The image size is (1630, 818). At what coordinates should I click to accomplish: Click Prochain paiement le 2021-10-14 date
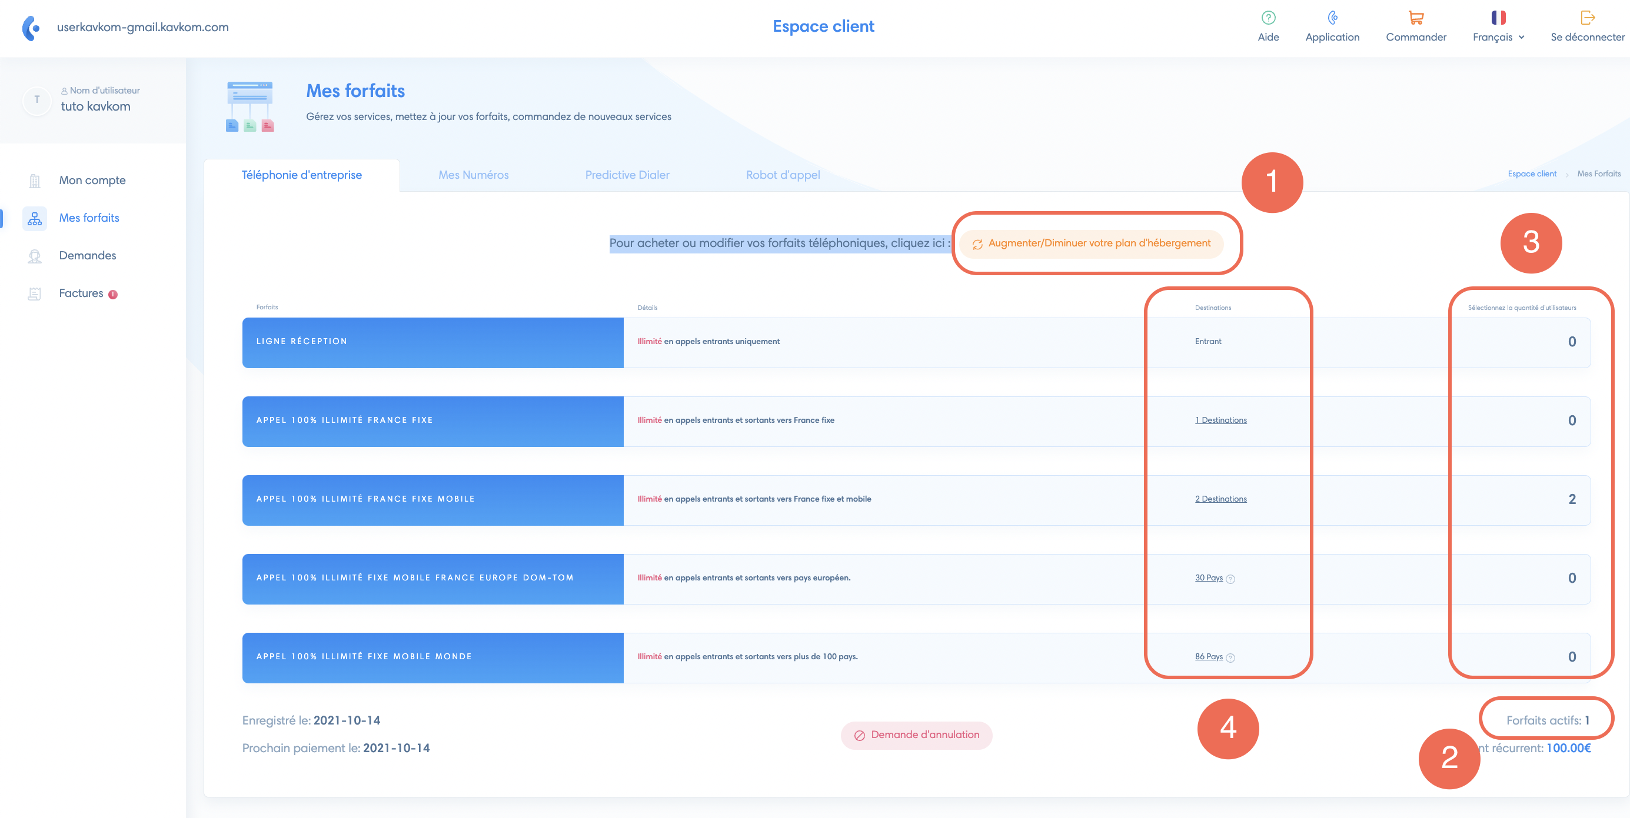pyautogui.click(x=336, y=749)
